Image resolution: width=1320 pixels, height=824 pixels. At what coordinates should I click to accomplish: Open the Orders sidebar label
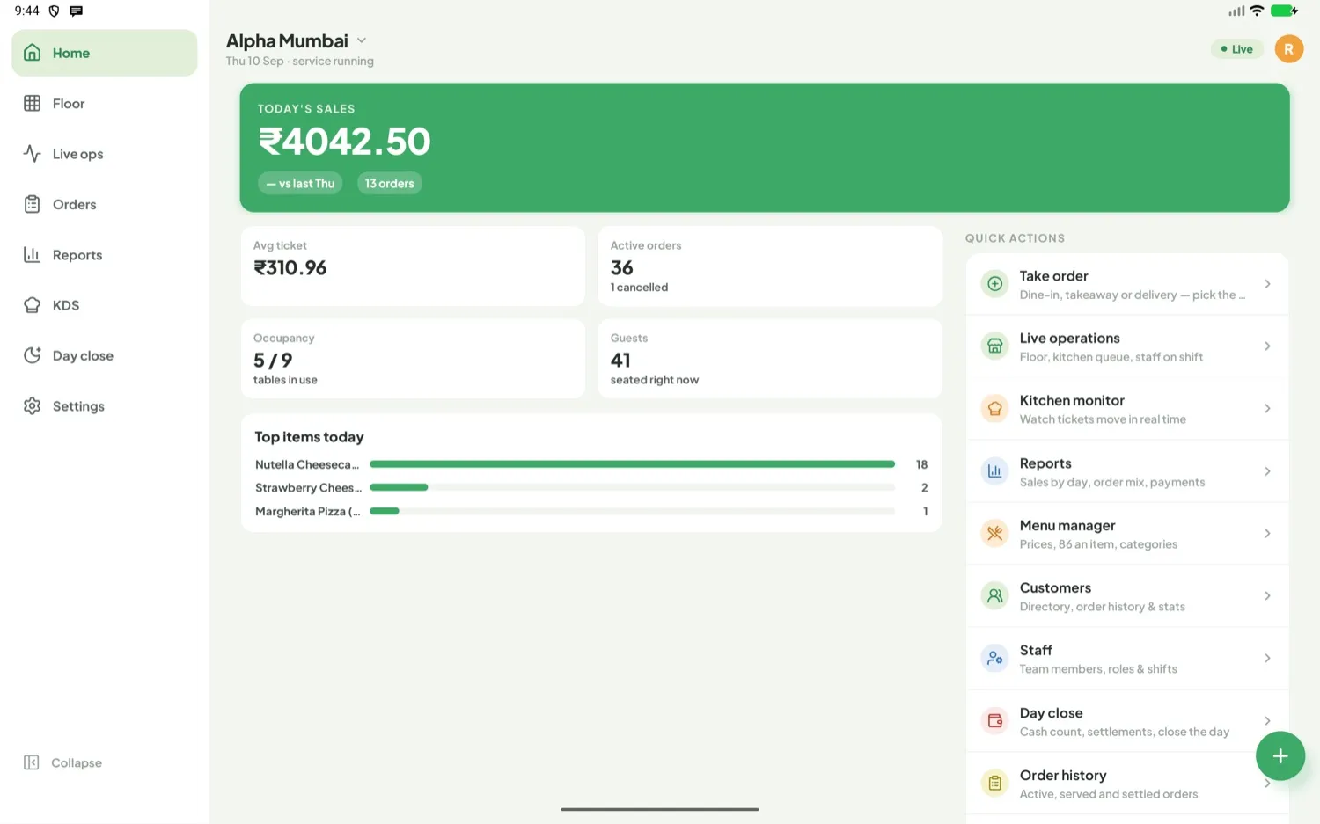[75, 205]
